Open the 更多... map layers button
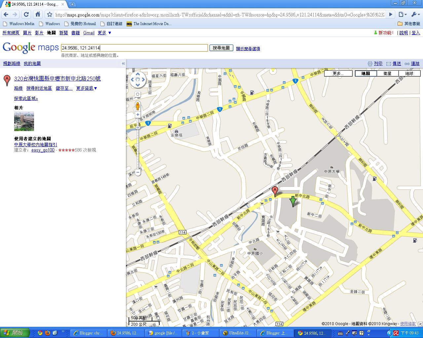423x338 pixels. coord(338,74)
